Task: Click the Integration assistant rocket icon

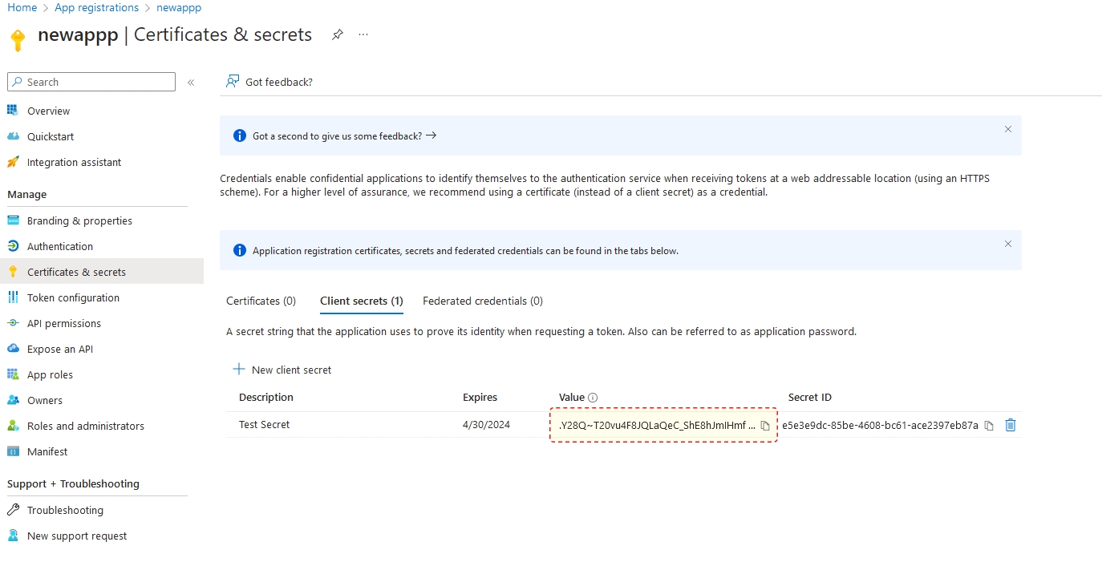Action: pyautogui.click(x=13, y=162)
